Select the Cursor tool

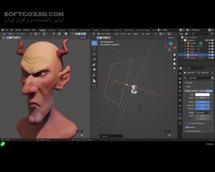coord(94,48)
